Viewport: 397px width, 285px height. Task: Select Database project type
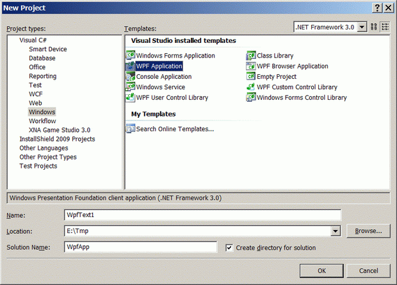[42, 58]
